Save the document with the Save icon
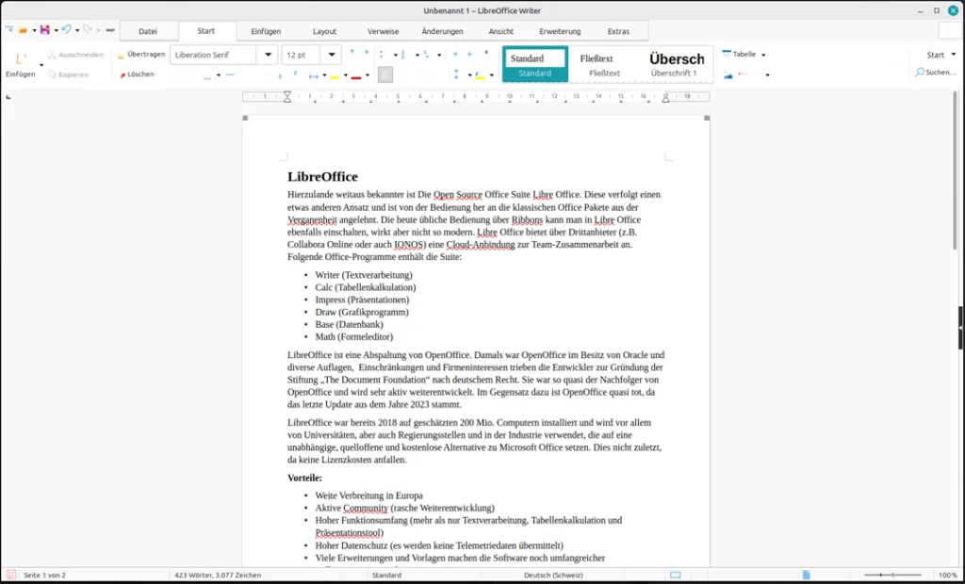The width and height of the screenshot is (965, 584). pyautogui.click(x=45, y=29)
